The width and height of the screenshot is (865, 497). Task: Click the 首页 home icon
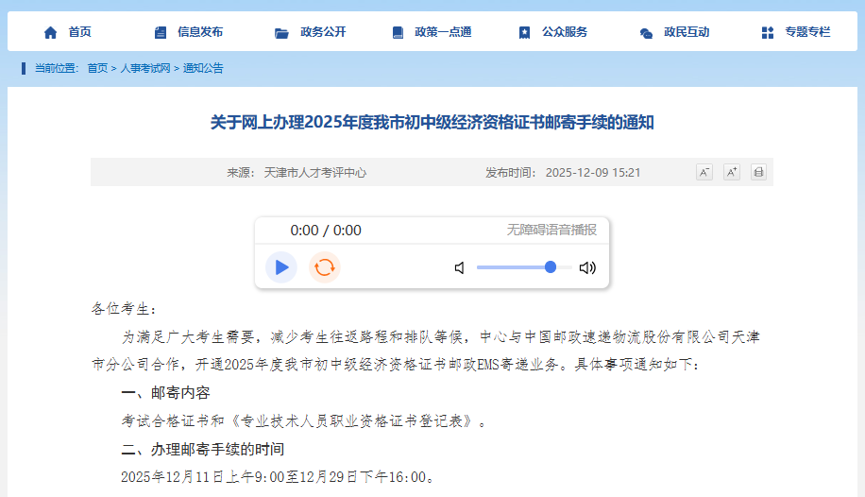pos(51,32)
